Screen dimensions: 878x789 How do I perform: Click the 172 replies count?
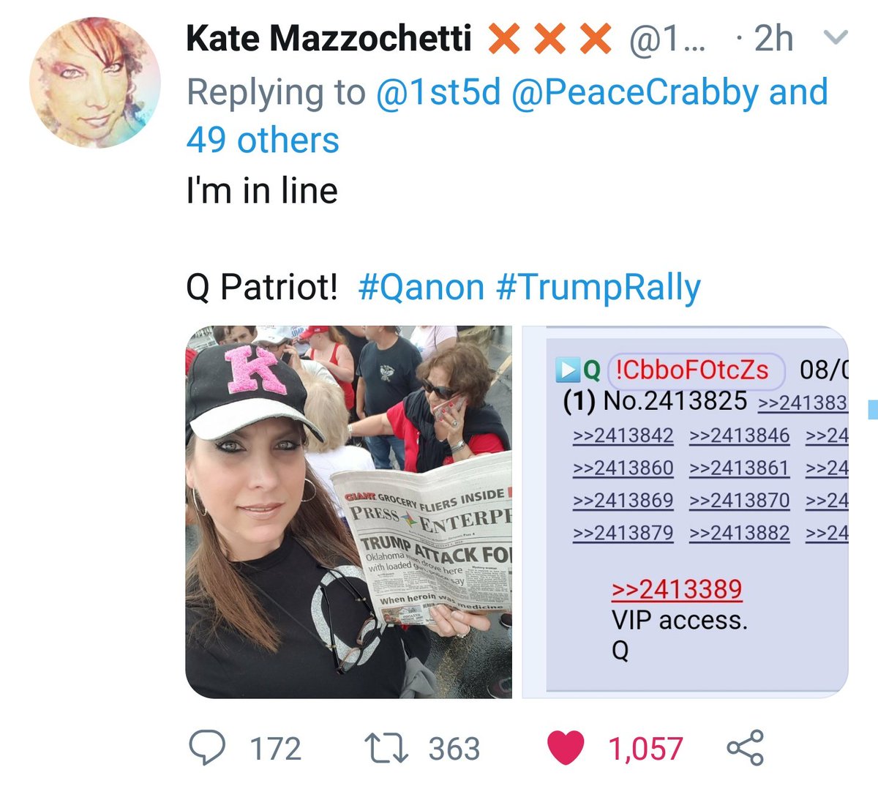tap(275, 749)
